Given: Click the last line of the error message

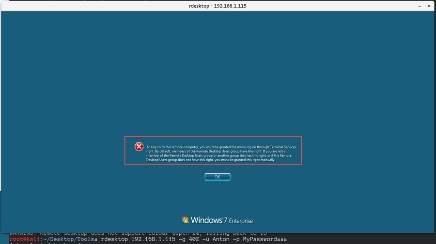Looking at the screenshot, I should [x=211, y=160].
